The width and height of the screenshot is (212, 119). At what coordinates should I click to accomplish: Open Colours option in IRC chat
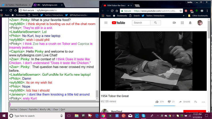pos(23,109)
